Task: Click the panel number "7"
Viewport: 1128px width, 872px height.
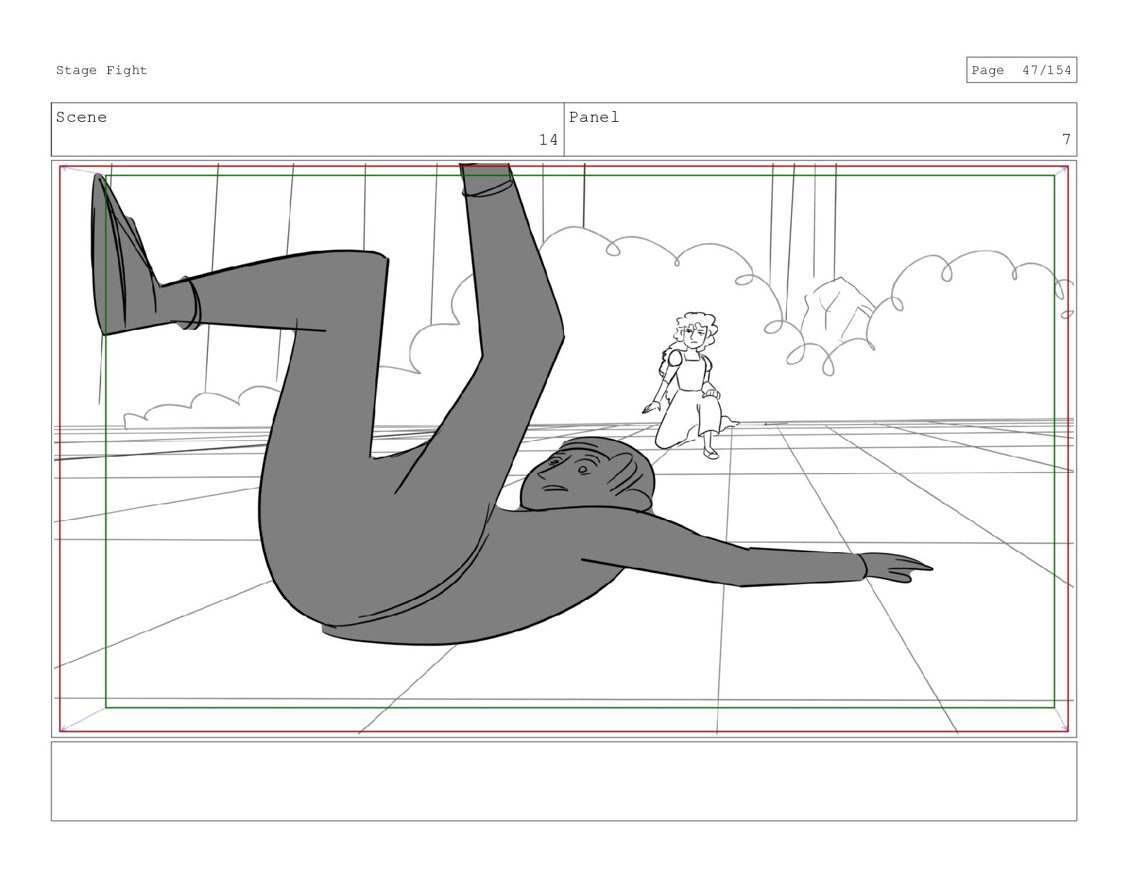Action: coord(1066,140)
